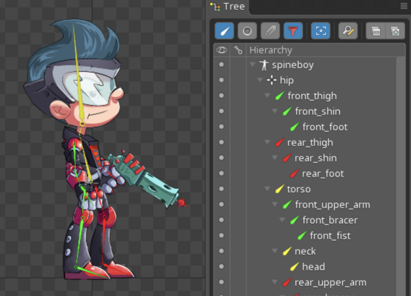Open the Tree panel hamburger menu
The width and height of the screenshot is (411, 296).
(x=404, y=6)
